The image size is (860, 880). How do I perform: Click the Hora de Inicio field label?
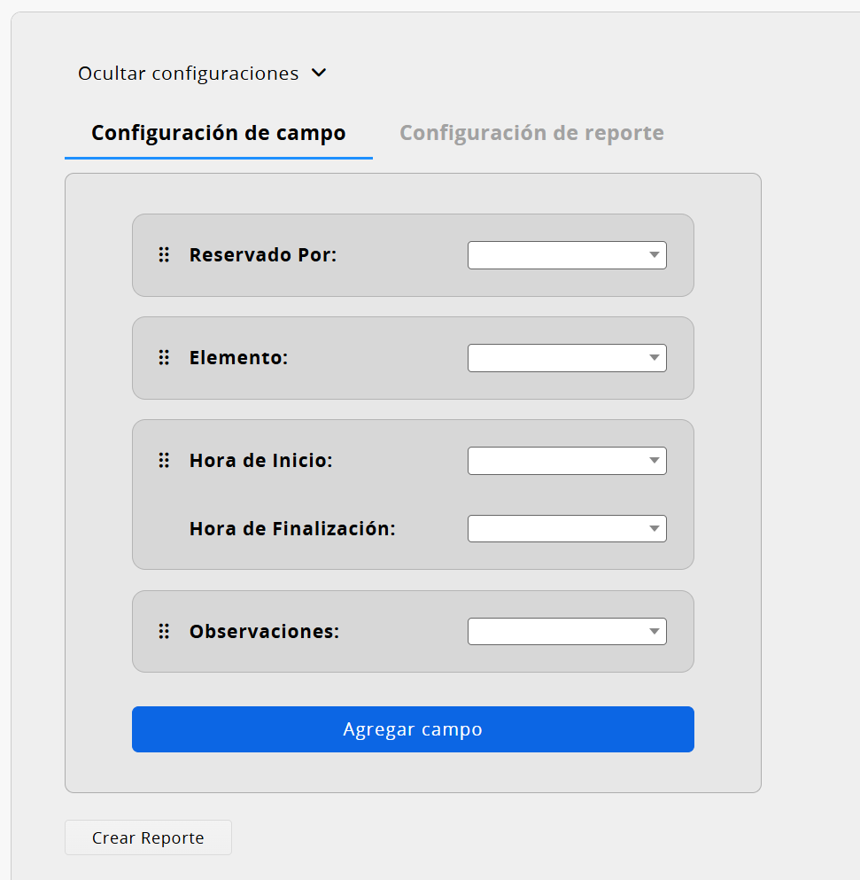261,461
